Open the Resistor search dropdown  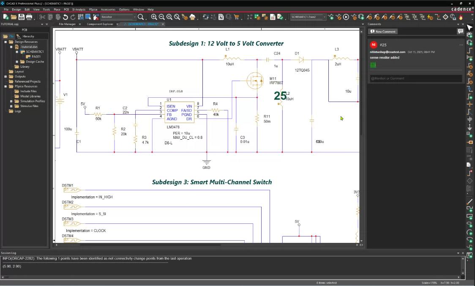pos(135,17)
